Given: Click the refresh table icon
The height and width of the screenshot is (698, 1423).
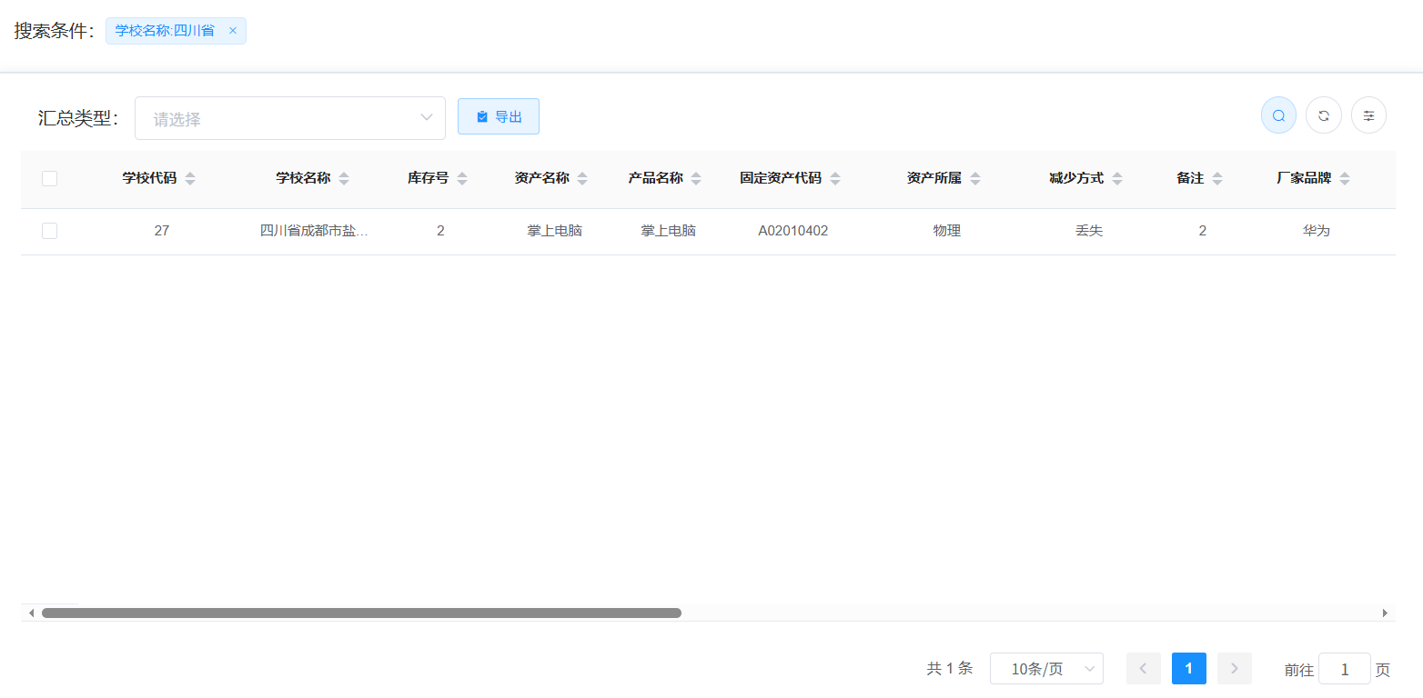Looking at the screenshot, I should (1323, 115).
